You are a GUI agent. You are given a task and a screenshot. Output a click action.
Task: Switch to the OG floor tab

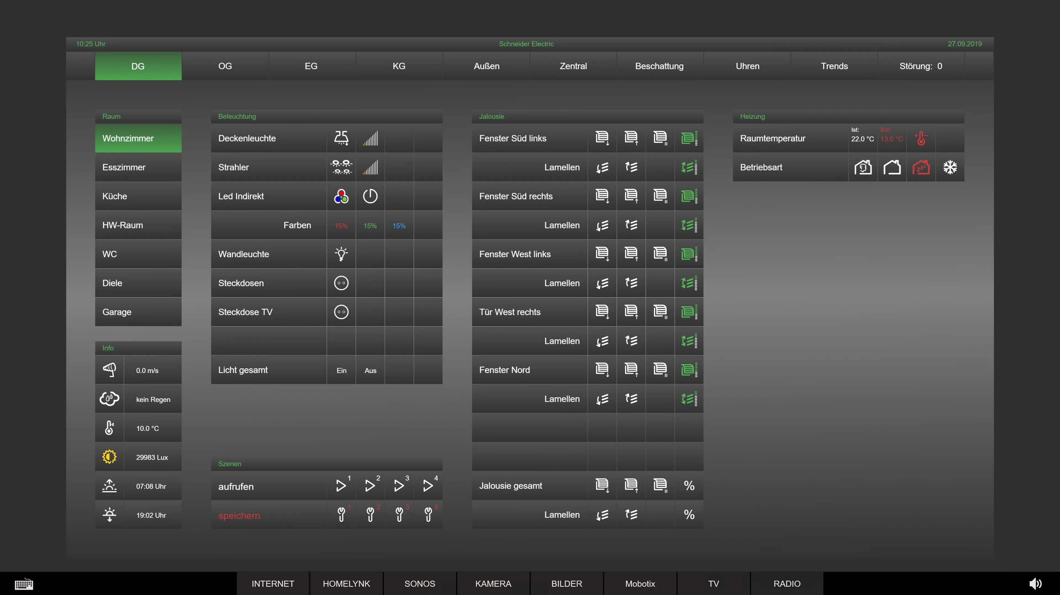[225, 66]
